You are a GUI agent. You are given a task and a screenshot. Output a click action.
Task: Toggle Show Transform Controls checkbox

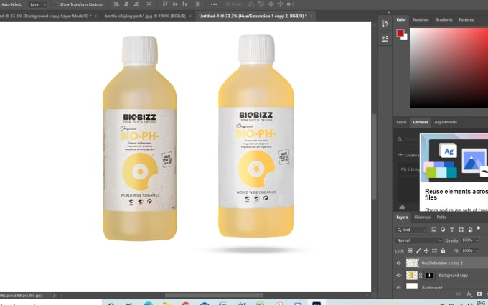pos(57,4)
